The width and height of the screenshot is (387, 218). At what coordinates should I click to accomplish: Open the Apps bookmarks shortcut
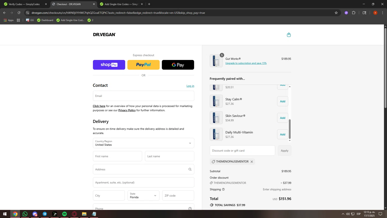point(9,20)
